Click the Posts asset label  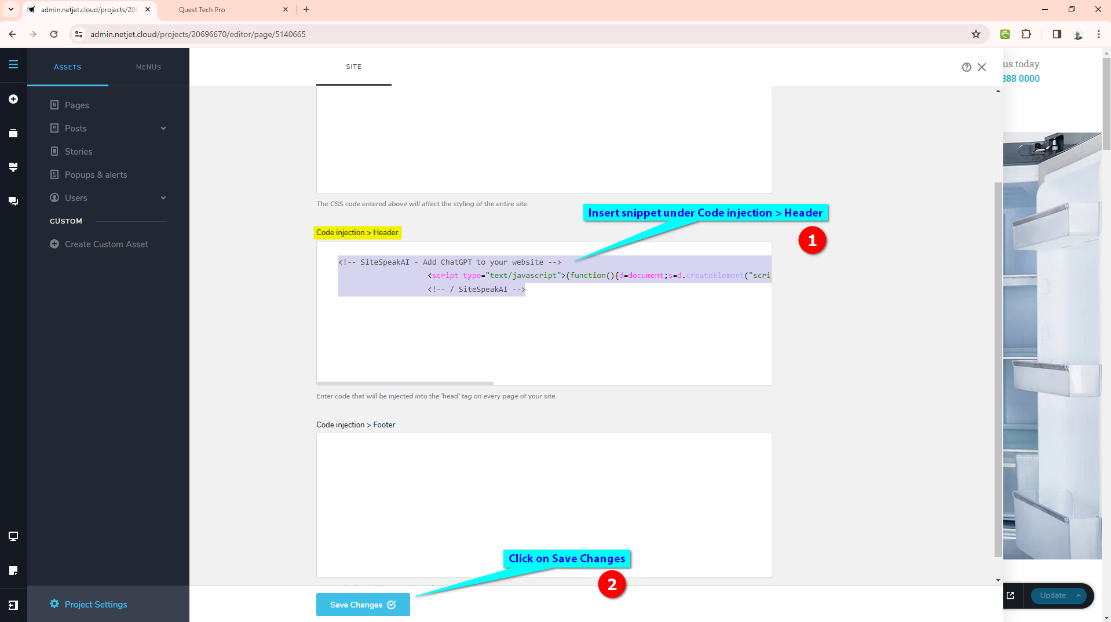coord(76,128)
